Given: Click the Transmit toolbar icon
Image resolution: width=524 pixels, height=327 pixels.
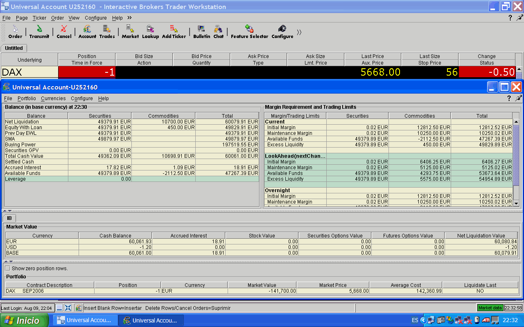Looking at the screenshot, I should tap(39, 31).
